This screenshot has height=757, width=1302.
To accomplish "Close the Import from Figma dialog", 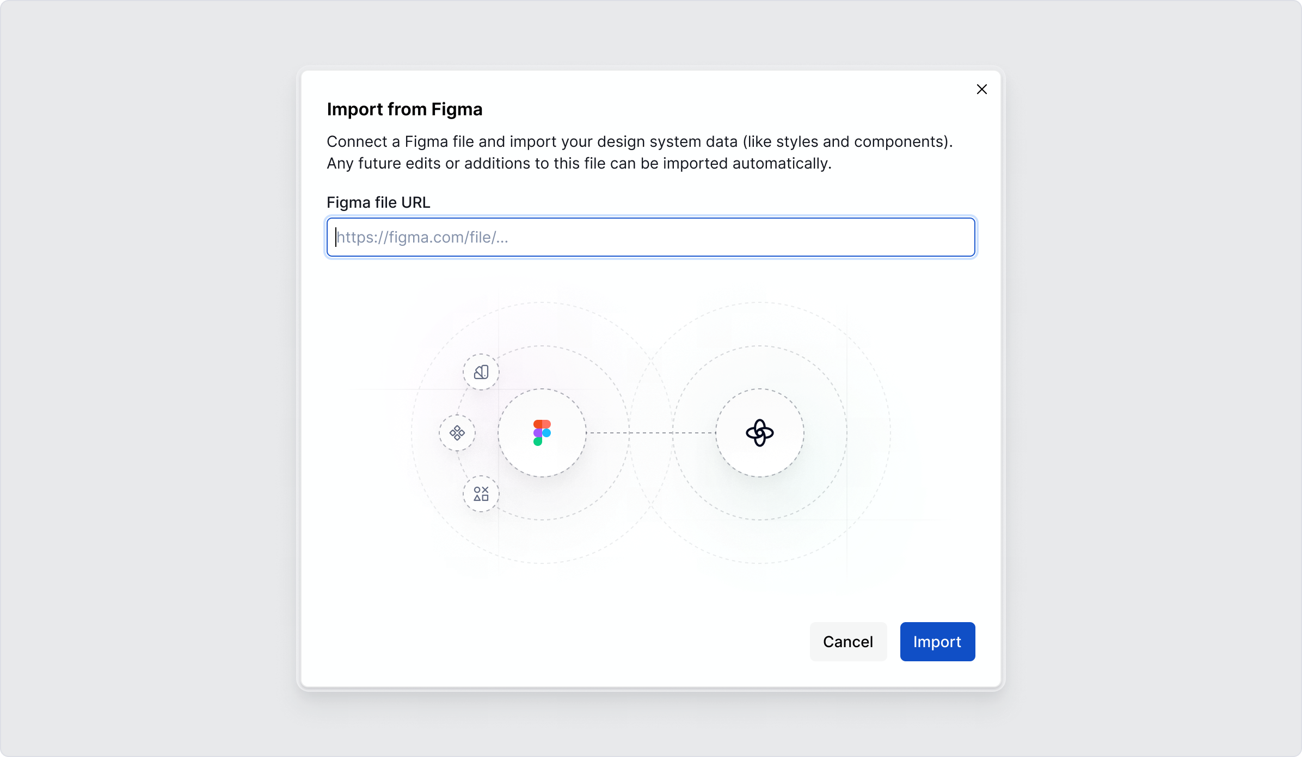I will tap(982, 89).
